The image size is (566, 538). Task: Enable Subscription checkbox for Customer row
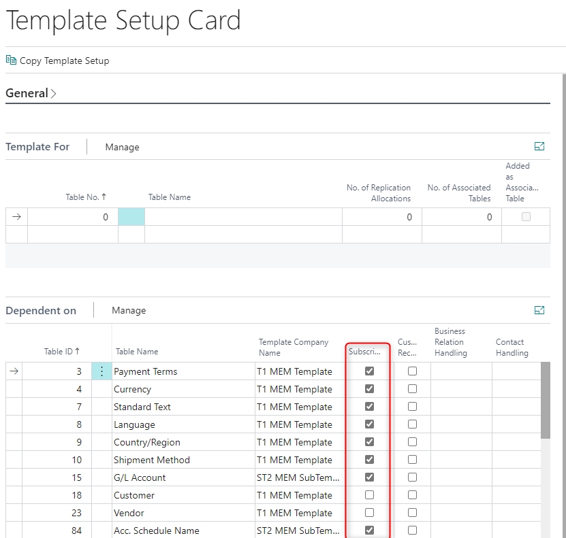(x=369, y=495)
